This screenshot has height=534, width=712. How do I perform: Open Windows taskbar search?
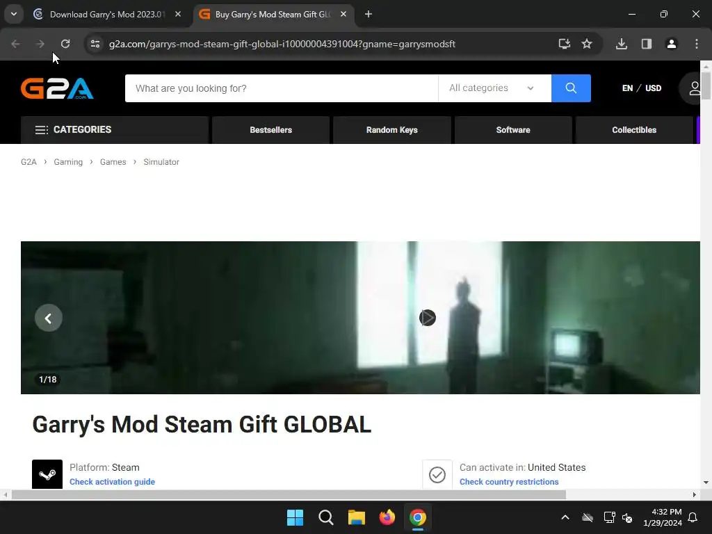(325, 517)
